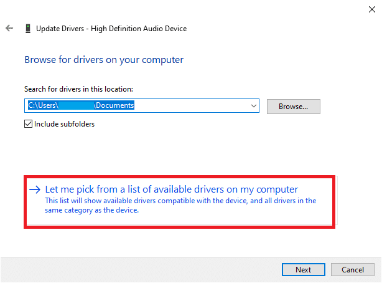This screenshot has height=283, width=382.
Task: Click the blue arrow icon beside Let me pick
Action: (35, 189)
